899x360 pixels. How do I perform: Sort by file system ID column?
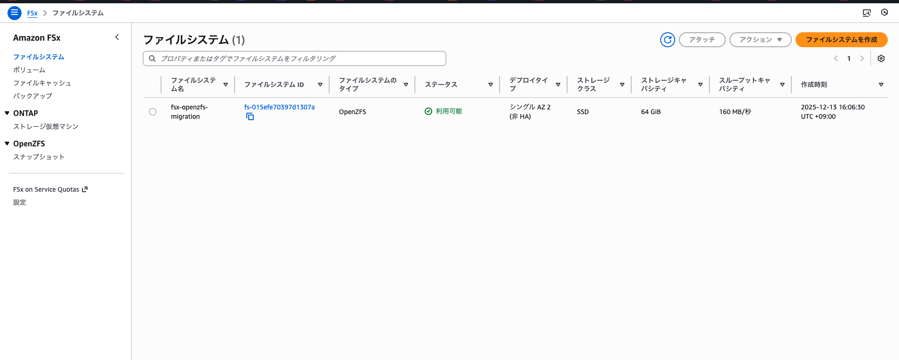pyautogui.click(x=320, y=85)
